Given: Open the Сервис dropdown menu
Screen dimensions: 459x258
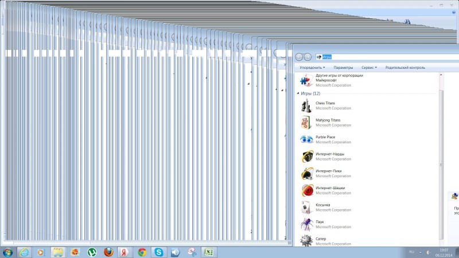Looking at the screenshot, I should tap(369, 68).
